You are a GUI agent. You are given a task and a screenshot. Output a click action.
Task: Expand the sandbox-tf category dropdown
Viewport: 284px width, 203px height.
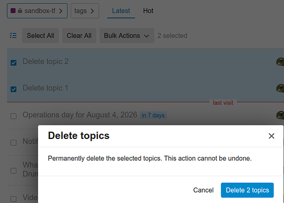point(37,11)
